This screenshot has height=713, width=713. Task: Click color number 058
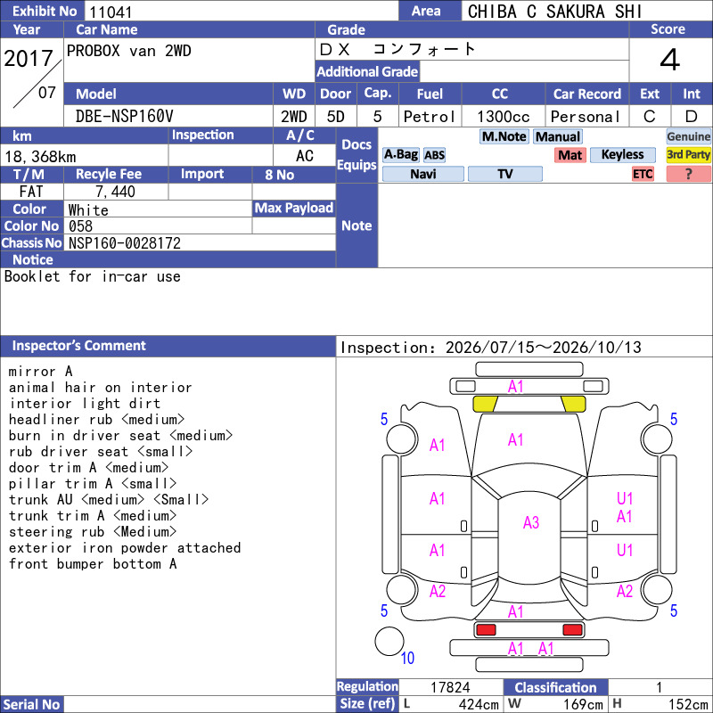pos(80,226)
